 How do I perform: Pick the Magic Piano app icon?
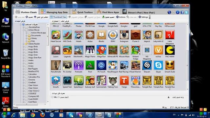coord(90,50)
